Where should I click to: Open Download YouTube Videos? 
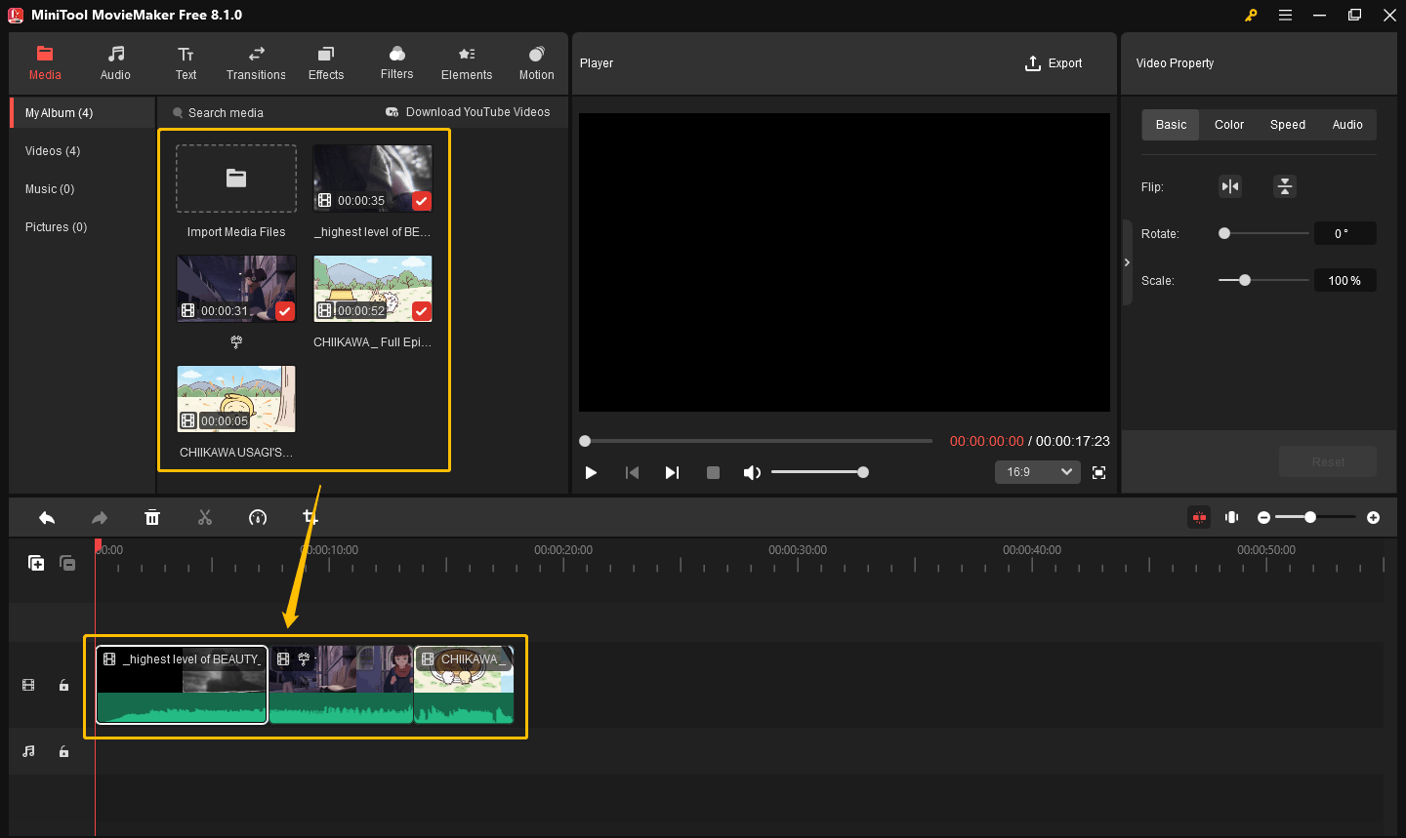468,112
